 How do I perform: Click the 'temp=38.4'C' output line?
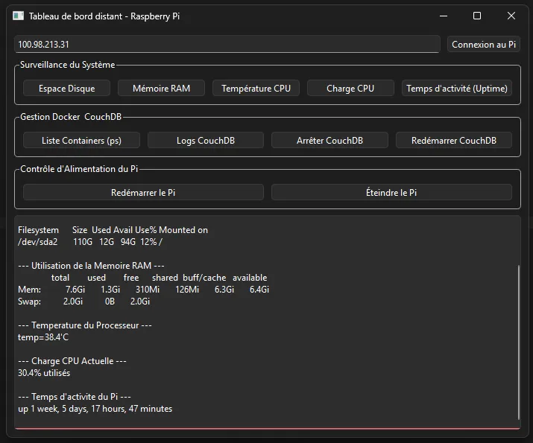43,337
